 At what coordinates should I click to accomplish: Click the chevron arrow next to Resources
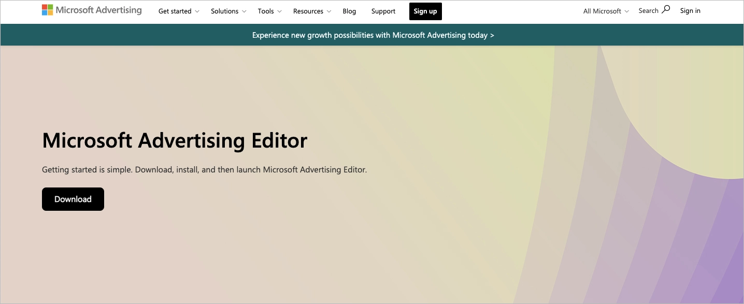tap(329, 11)
